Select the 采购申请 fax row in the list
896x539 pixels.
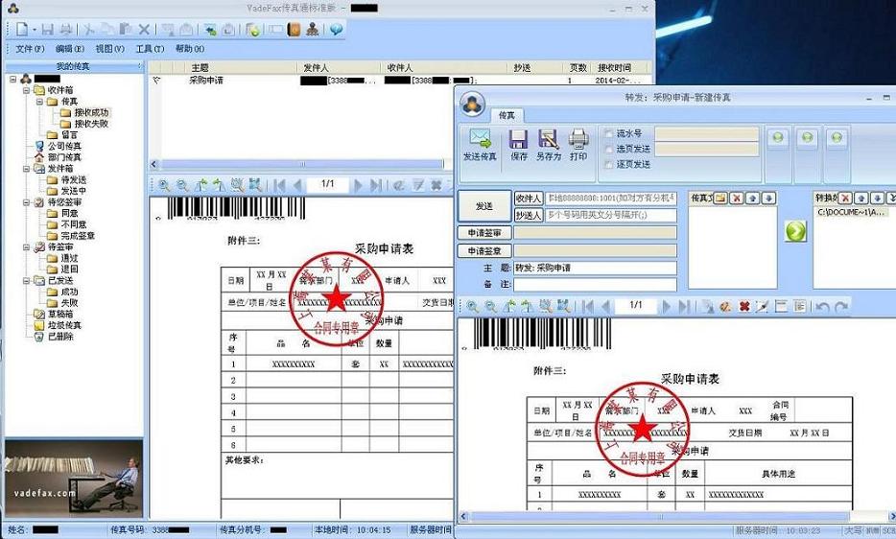point(400,81)
